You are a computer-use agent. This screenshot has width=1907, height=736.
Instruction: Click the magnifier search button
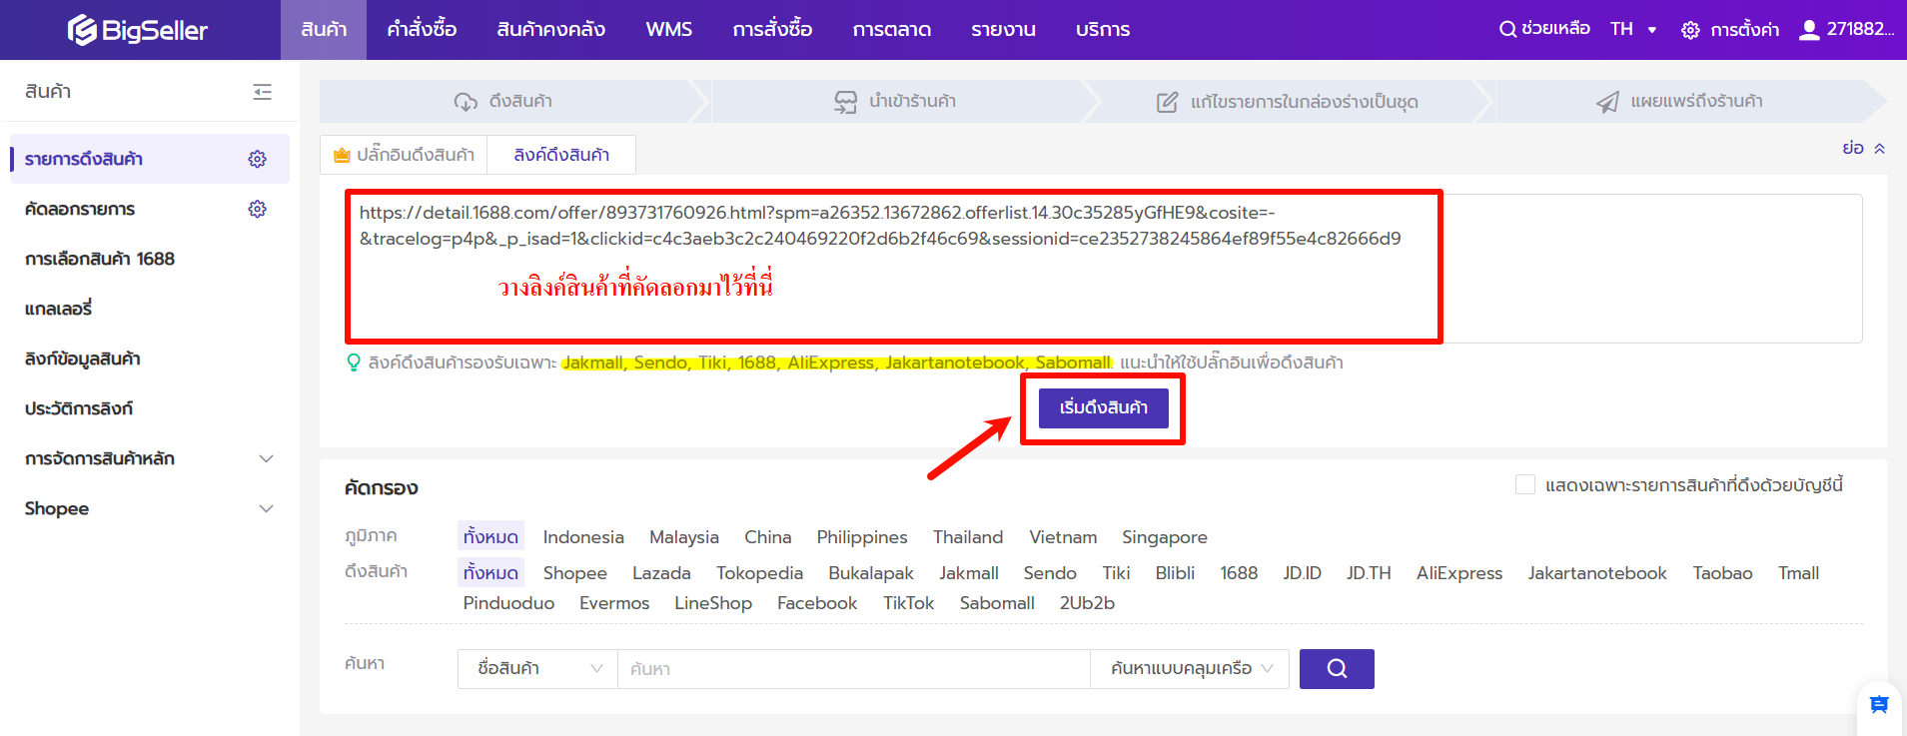click(1336, 669)
